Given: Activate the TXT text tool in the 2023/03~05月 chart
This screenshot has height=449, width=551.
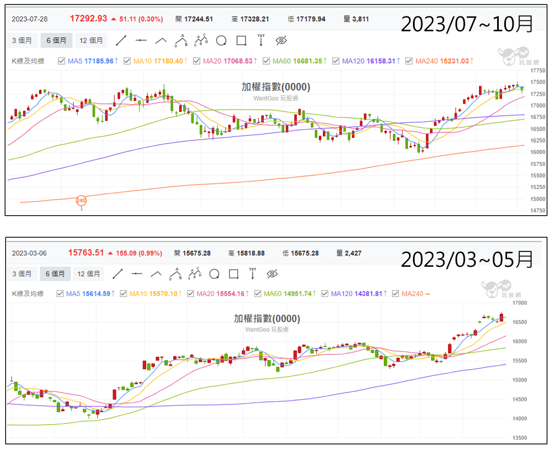Looking at the screenshot, I should click(252, 273).
